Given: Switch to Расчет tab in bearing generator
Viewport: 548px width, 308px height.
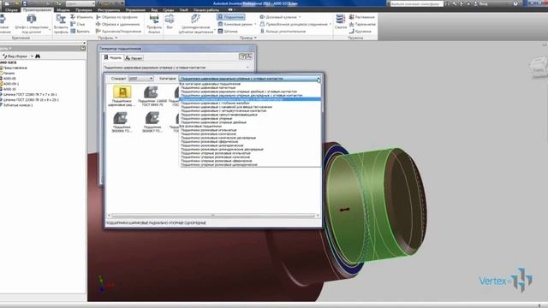Looking at the screenshot, I should point(134,58).
